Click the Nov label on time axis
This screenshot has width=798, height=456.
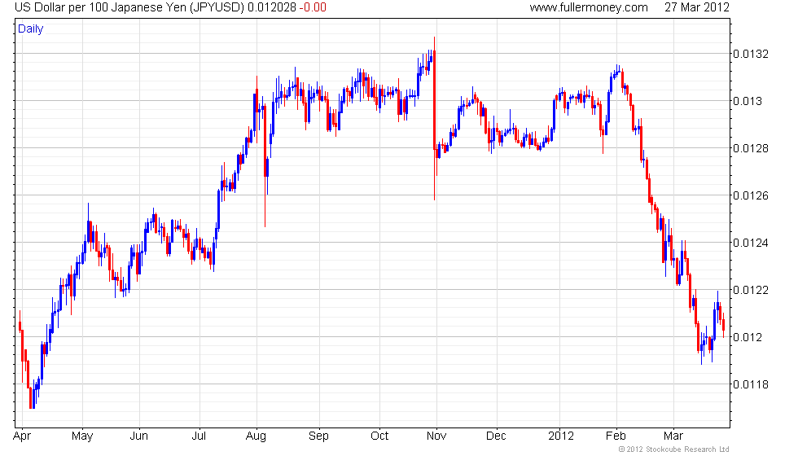click(436, 436)
